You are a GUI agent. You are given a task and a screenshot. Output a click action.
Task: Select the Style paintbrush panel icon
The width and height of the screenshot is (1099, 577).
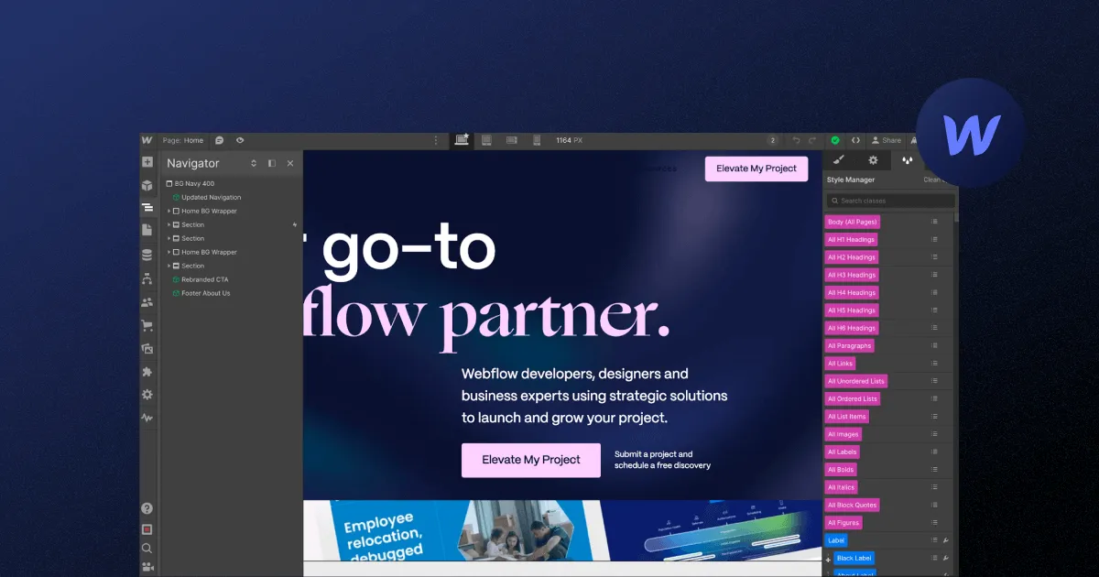[839, 159]
